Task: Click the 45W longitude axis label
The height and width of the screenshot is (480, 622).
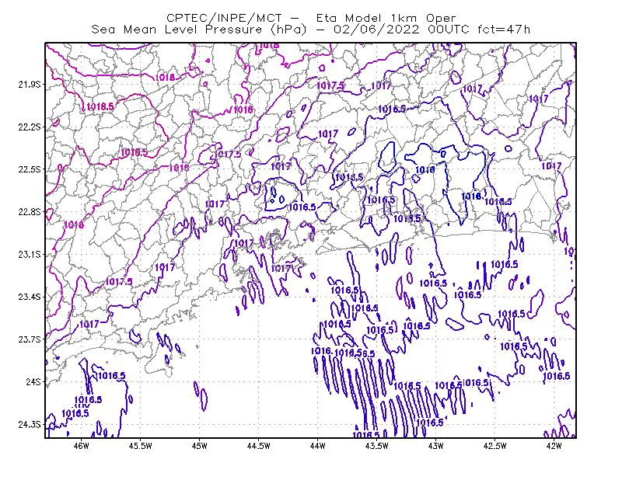Action: (x=200, y=446)
